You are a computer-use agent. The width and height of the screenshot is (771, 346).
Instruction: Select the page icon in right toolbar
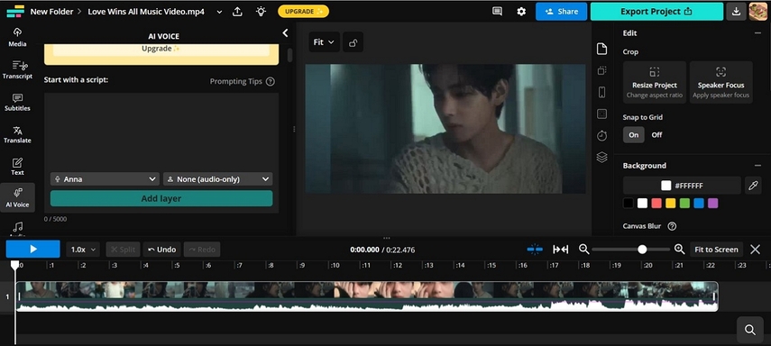601,49
